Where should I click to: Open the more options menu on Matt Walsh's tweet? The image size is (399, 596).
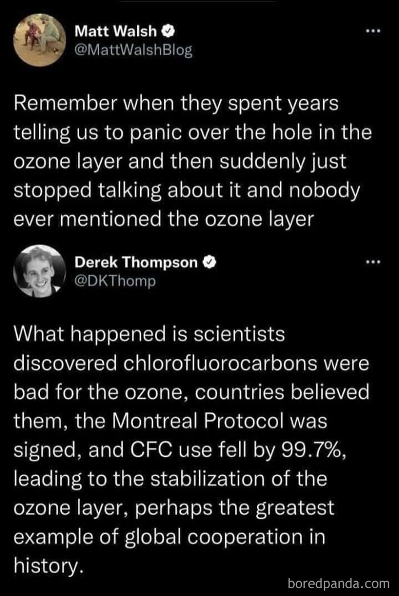pyautogui.click(x=372, y=31)
